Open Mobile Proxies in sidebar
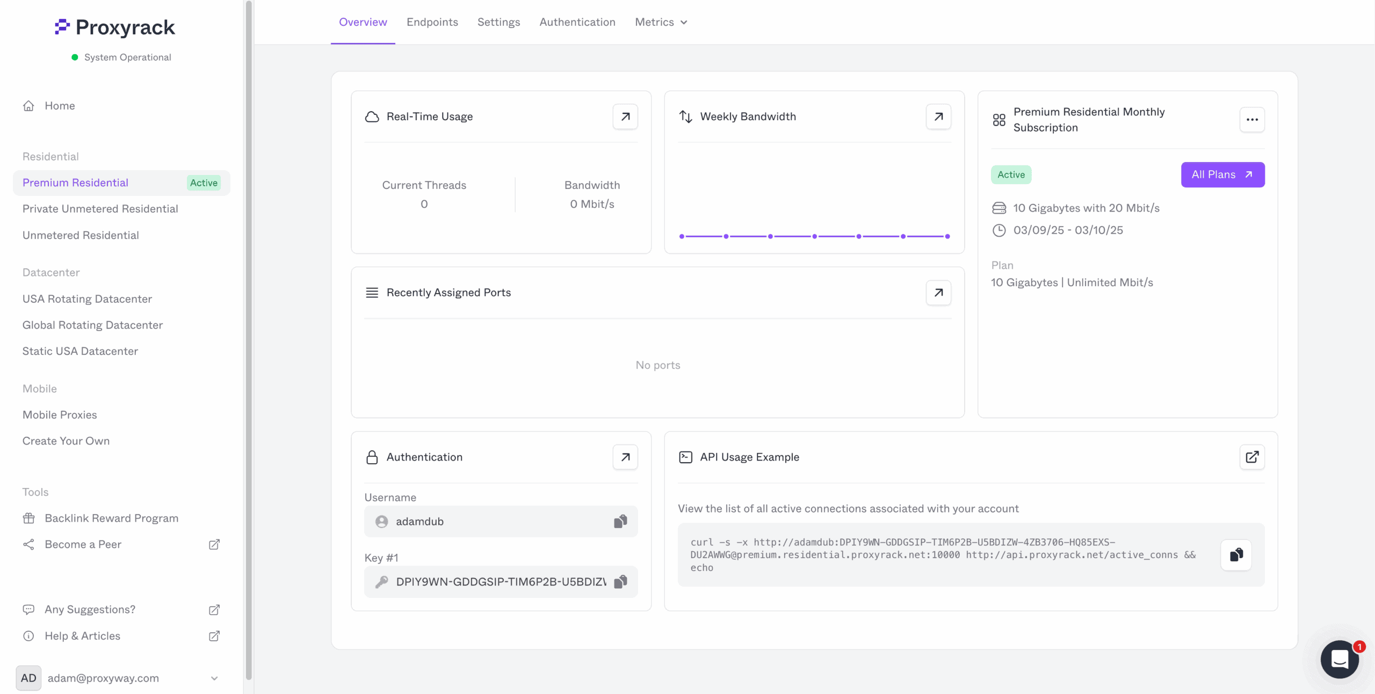The width and height of the screenshot is (1375, 694). [60, 414]
